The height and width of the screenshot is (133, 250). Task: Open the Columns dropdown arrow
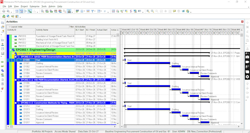coord(84,11)
